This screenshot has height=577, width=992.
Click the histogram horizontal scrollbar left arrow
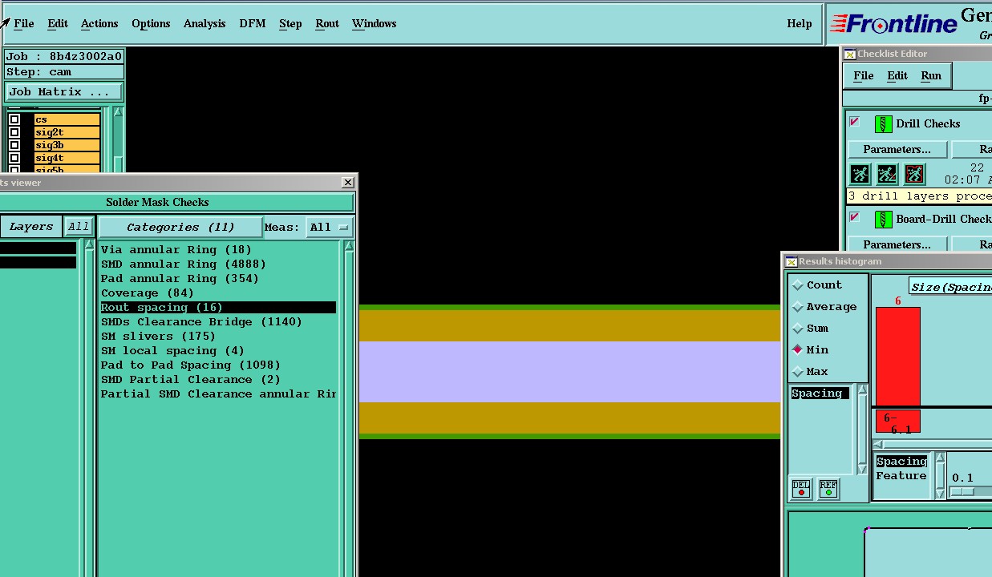tap(879, 444)
